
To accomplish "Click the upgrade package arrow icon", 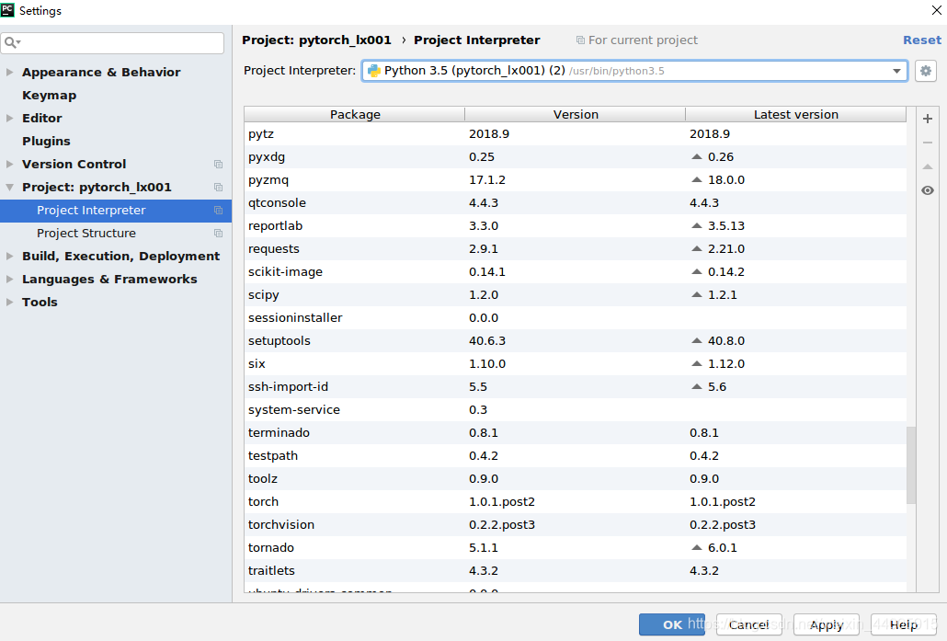I will click(928, 166).
